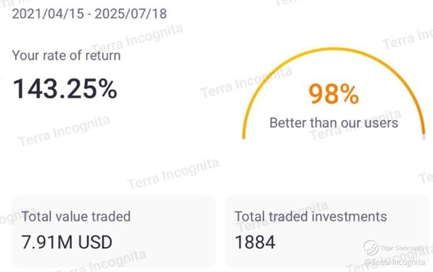Click the "Your rate of return" label
The width and height of the screenshot is (433, 272).
[66, 56]
